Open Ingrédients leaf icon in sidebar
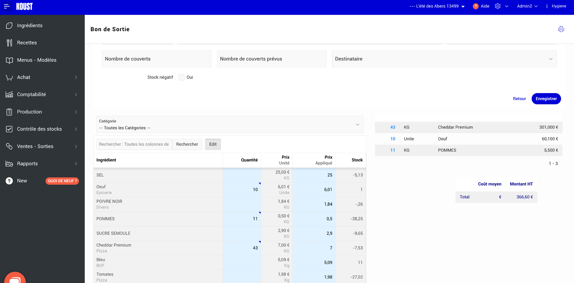This screenshot has width=574, height=283. click(x=9, y=25)
